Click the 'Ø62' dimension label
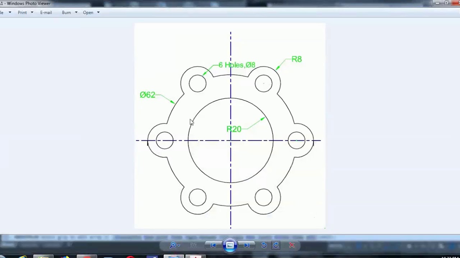The width and height of the screenshot is (460, 258). [x=147, y=95]
